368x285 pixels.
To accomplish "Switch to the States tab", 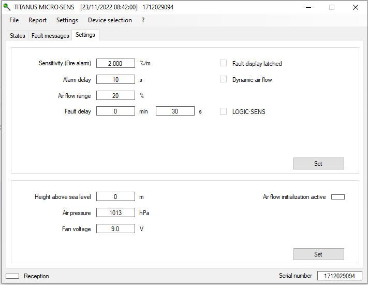I will [x=18, y=36].
